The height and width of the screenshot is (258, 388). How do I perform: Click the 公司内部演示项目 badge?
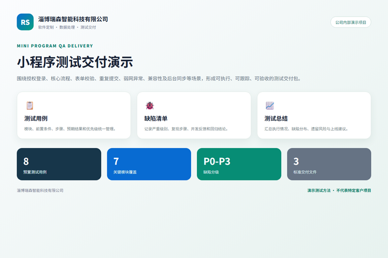click(351, 22)
